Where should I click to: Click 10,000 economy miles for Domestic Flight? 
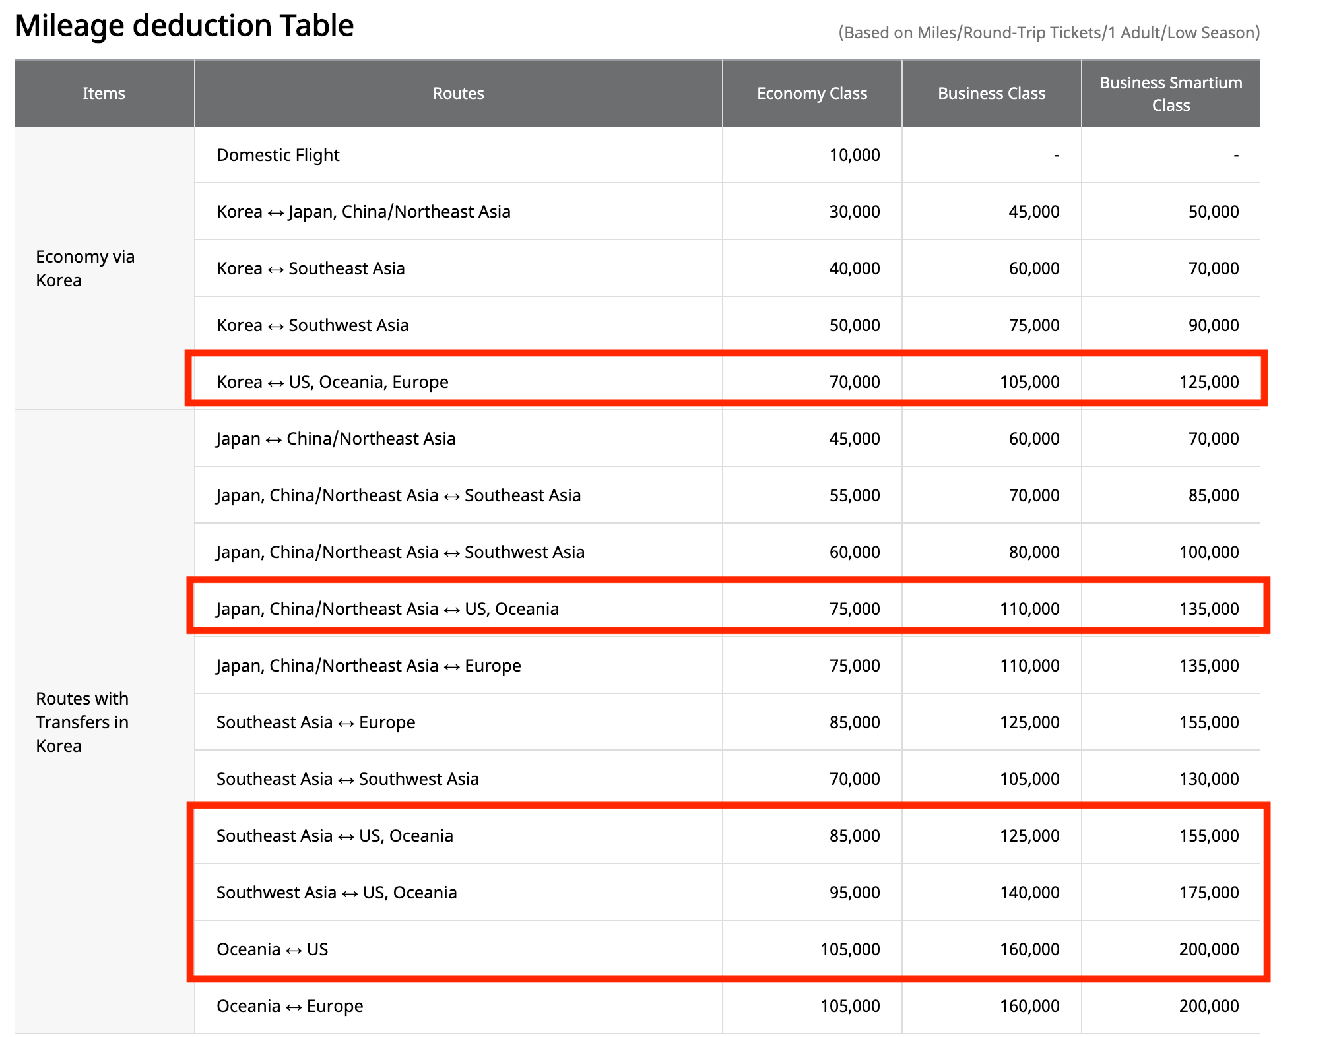(854, 155)
